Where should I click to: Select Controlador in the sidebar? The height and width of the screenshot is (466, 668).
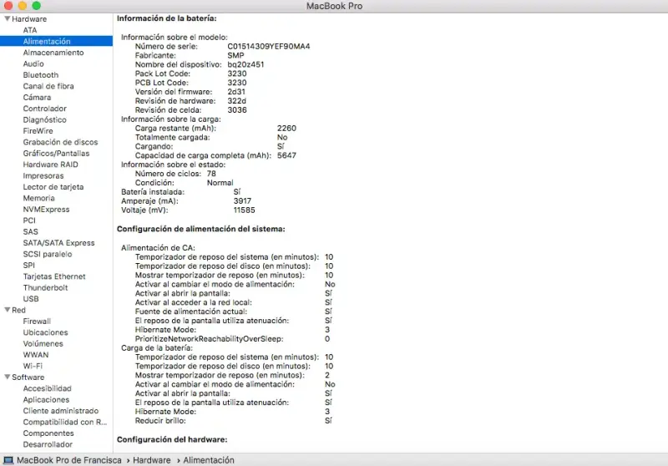coord(45,109)
